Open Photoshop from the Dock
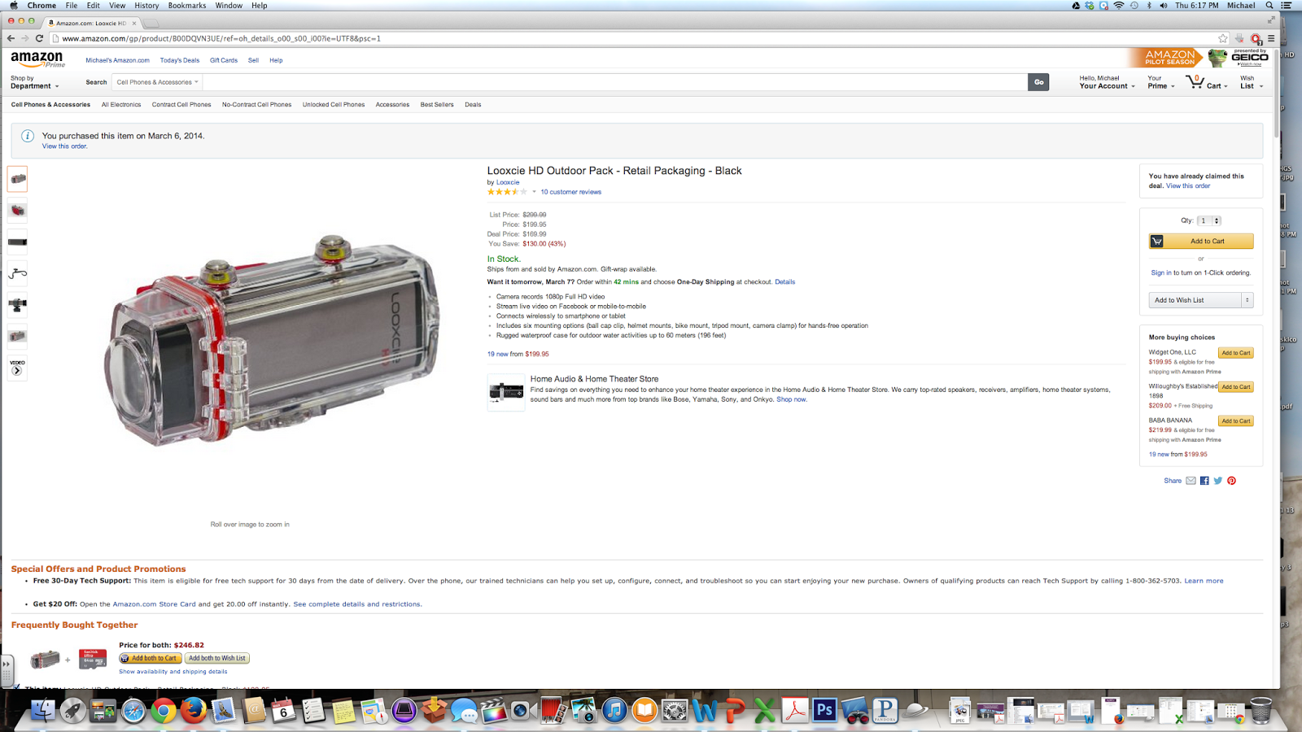 click(x=824, y=710)
